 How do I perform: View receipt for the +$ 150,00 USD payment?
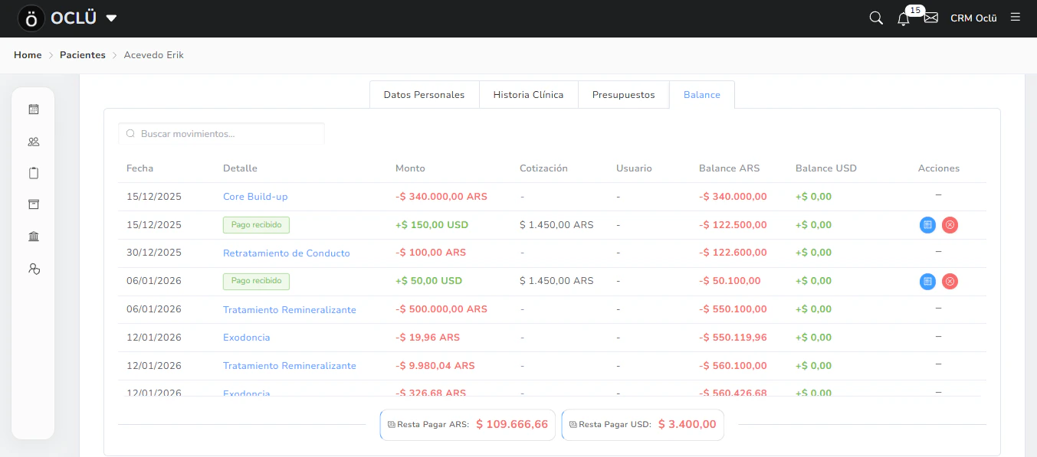coord(927,225)
